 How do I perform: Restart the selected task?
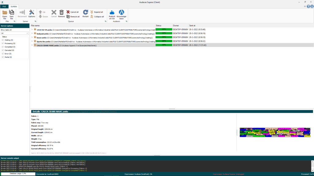[86, 14]
